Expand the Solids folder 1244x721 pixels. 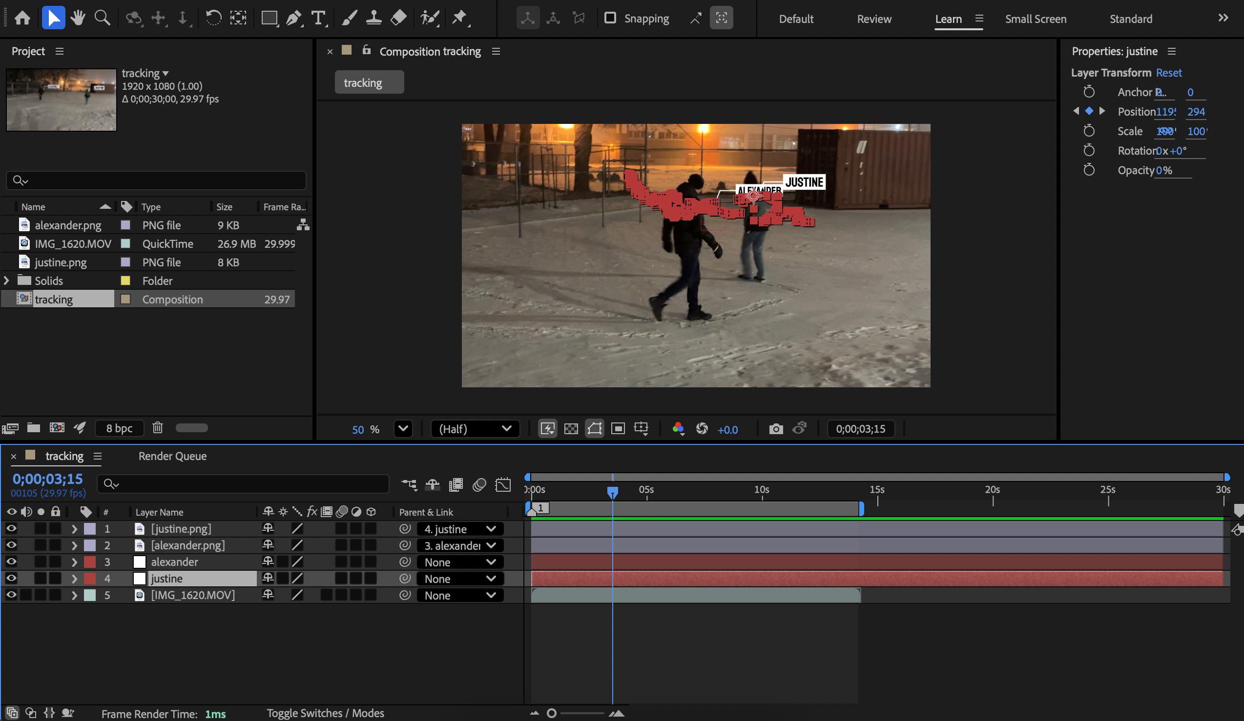[x=6, y=280]
